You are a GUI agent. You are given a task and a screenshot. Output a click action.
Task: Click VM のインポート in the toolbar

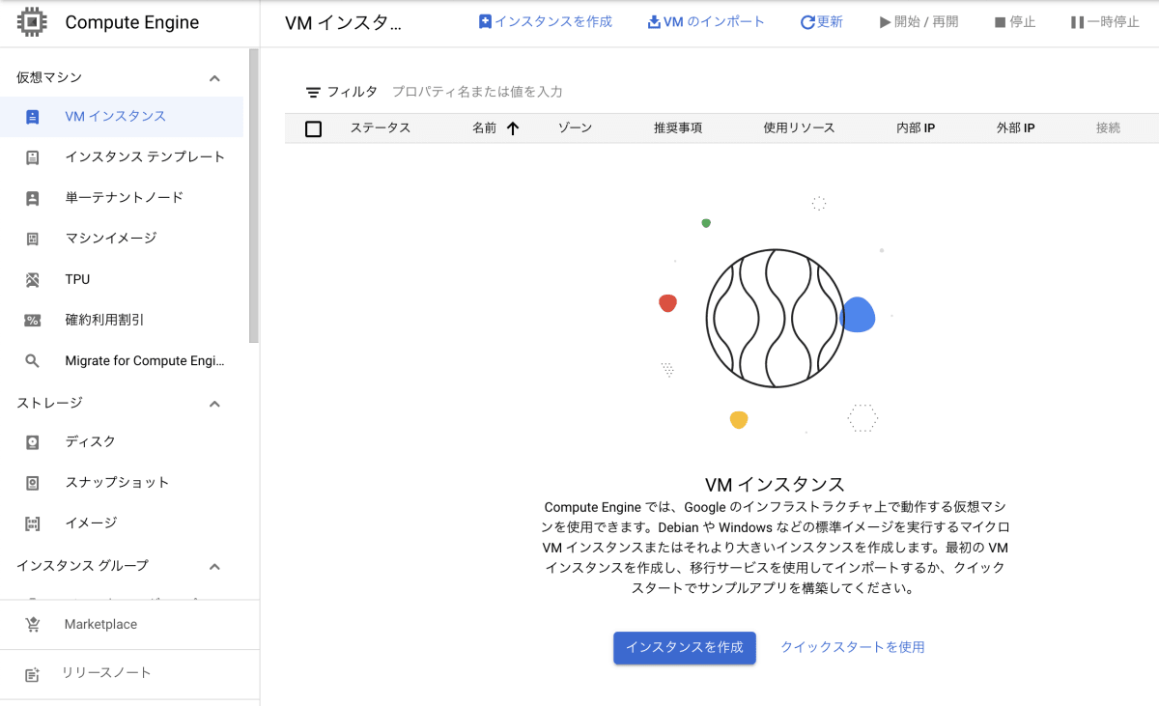[706, 22]
